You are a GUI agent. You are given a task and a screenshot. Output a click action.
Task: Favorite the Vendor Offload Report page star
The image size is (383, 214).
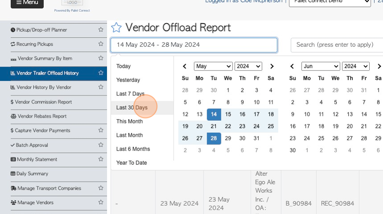pyautogui.click(x=116, y=28)
